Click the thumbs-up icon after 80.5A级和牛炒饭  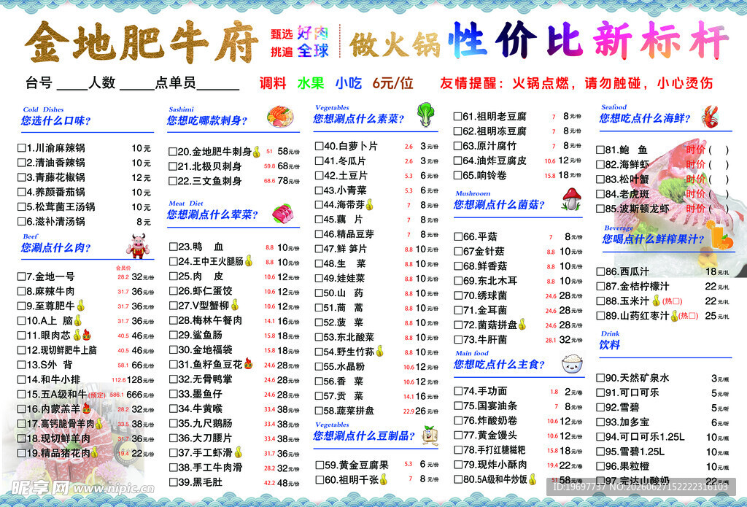[532, 479]
